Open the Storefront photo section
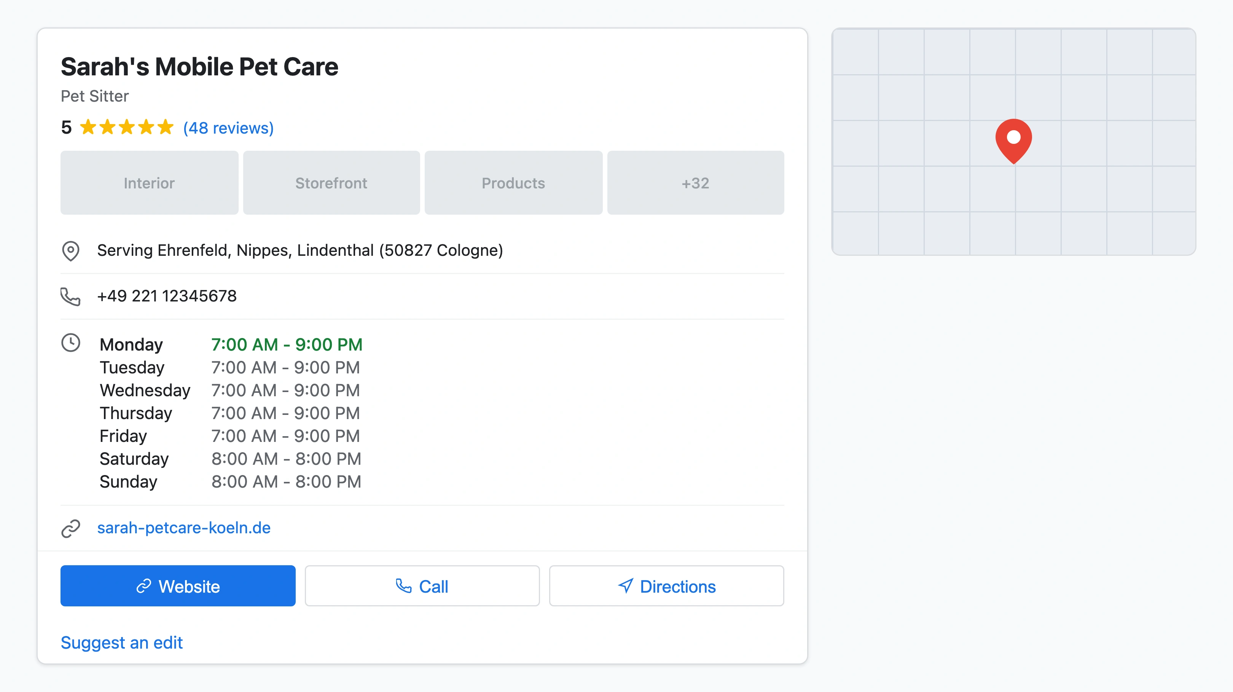Screen dimensions: 1233x692 331,182
